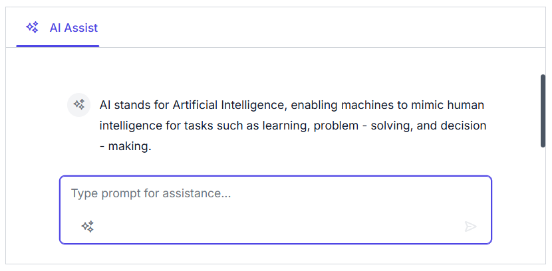Click the vertical scrollbar thumb

point(543,110)
